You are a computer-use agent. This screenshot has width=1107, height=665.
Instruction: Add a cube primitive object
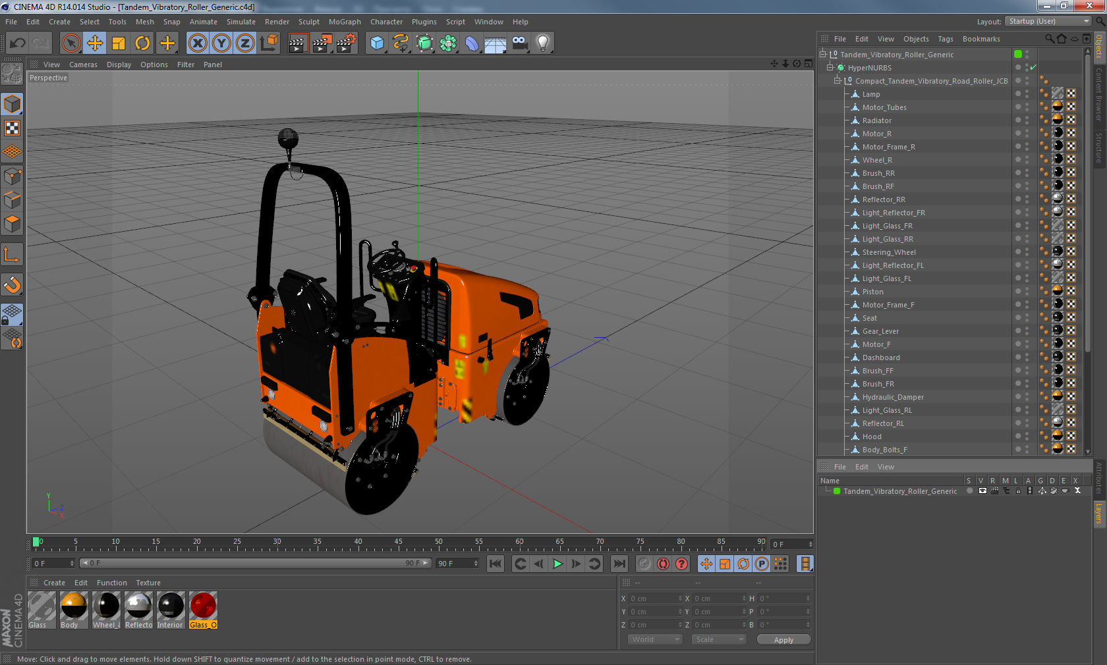point(377,43)
